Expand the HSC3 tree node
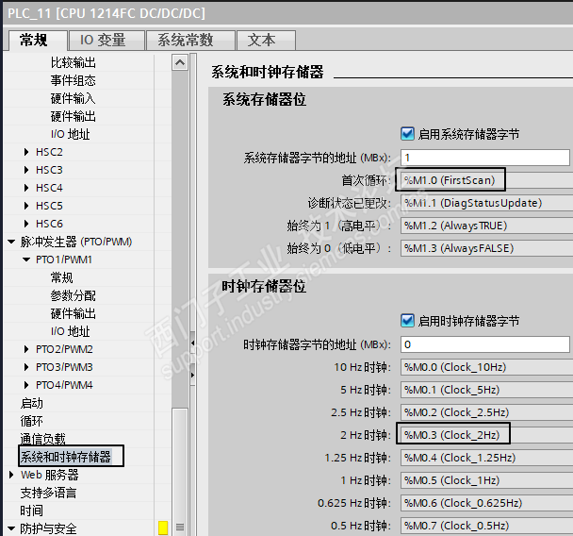This screenshot has height=536, width=573. [26, 170]
